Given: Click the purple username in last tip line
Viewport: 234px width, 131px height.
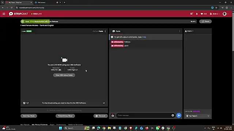Looking at the screenshot, I should (196, 111).
